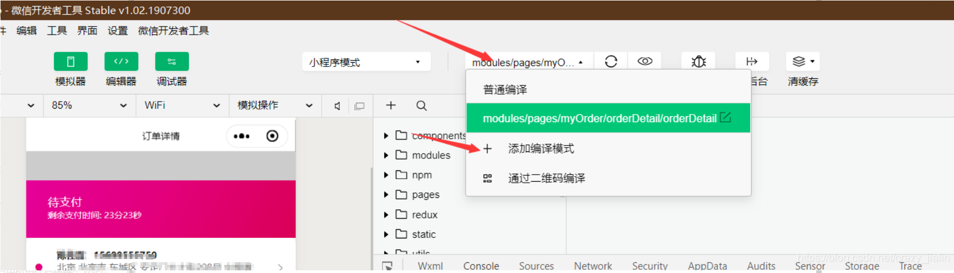Click the 待支付 status banner
This screenshot has height=273, width=954.
pos(161,209)
